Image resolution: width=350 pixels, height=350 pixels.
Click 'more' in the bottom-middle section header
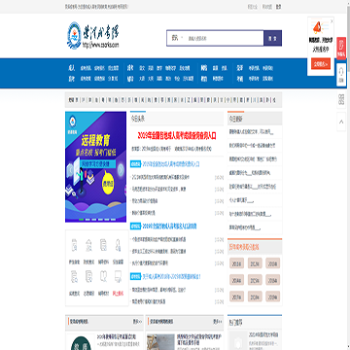pos(218,322)
